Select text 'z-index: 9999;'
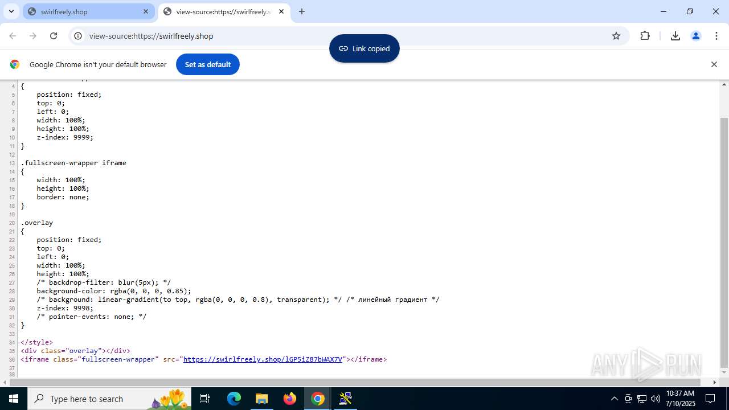 coord(65,137)
